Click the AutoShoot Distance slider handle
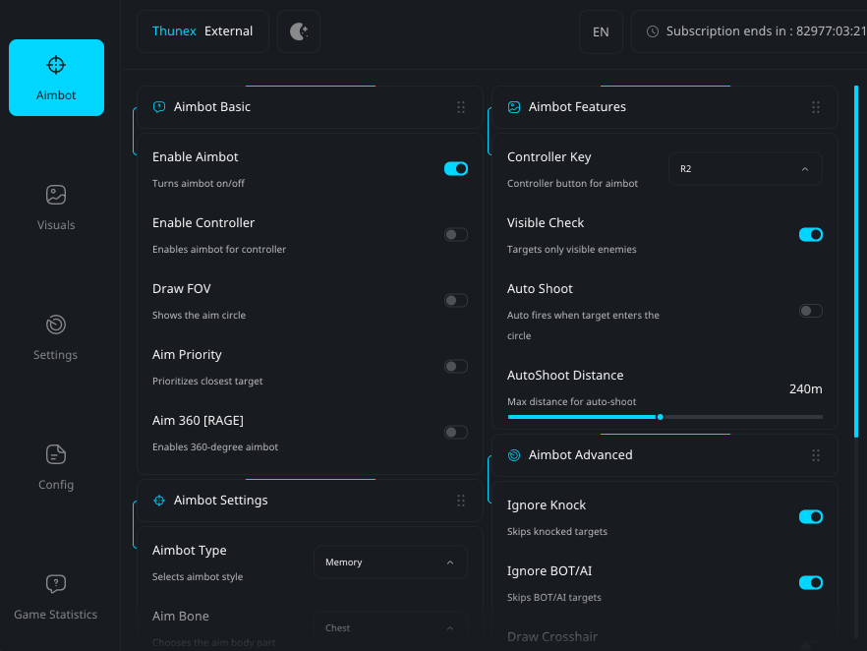This screenshot has width=867, height=651. coord(660,417)
